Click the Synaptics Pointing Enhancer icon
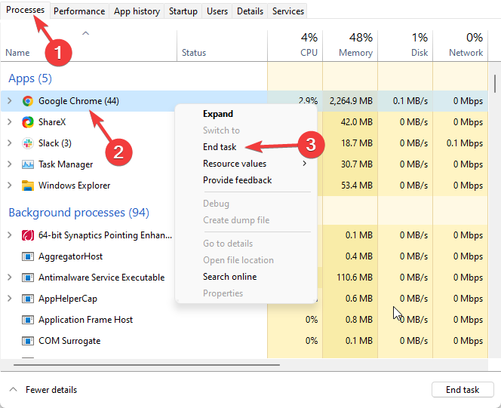 (x=28, y=235)
